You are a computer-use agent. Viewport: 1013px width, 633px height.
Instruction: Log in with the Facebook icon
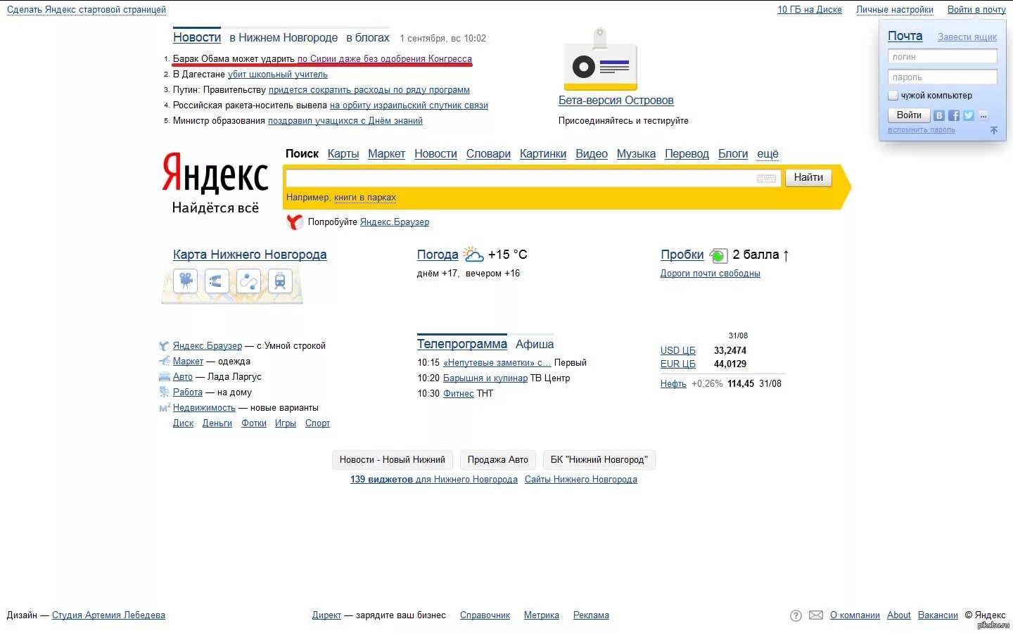coord(954,115)
